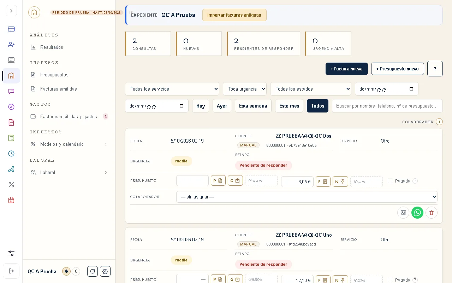
Task: Open the sliders settings icon in the left rail
Action: [x=11, y=253]
